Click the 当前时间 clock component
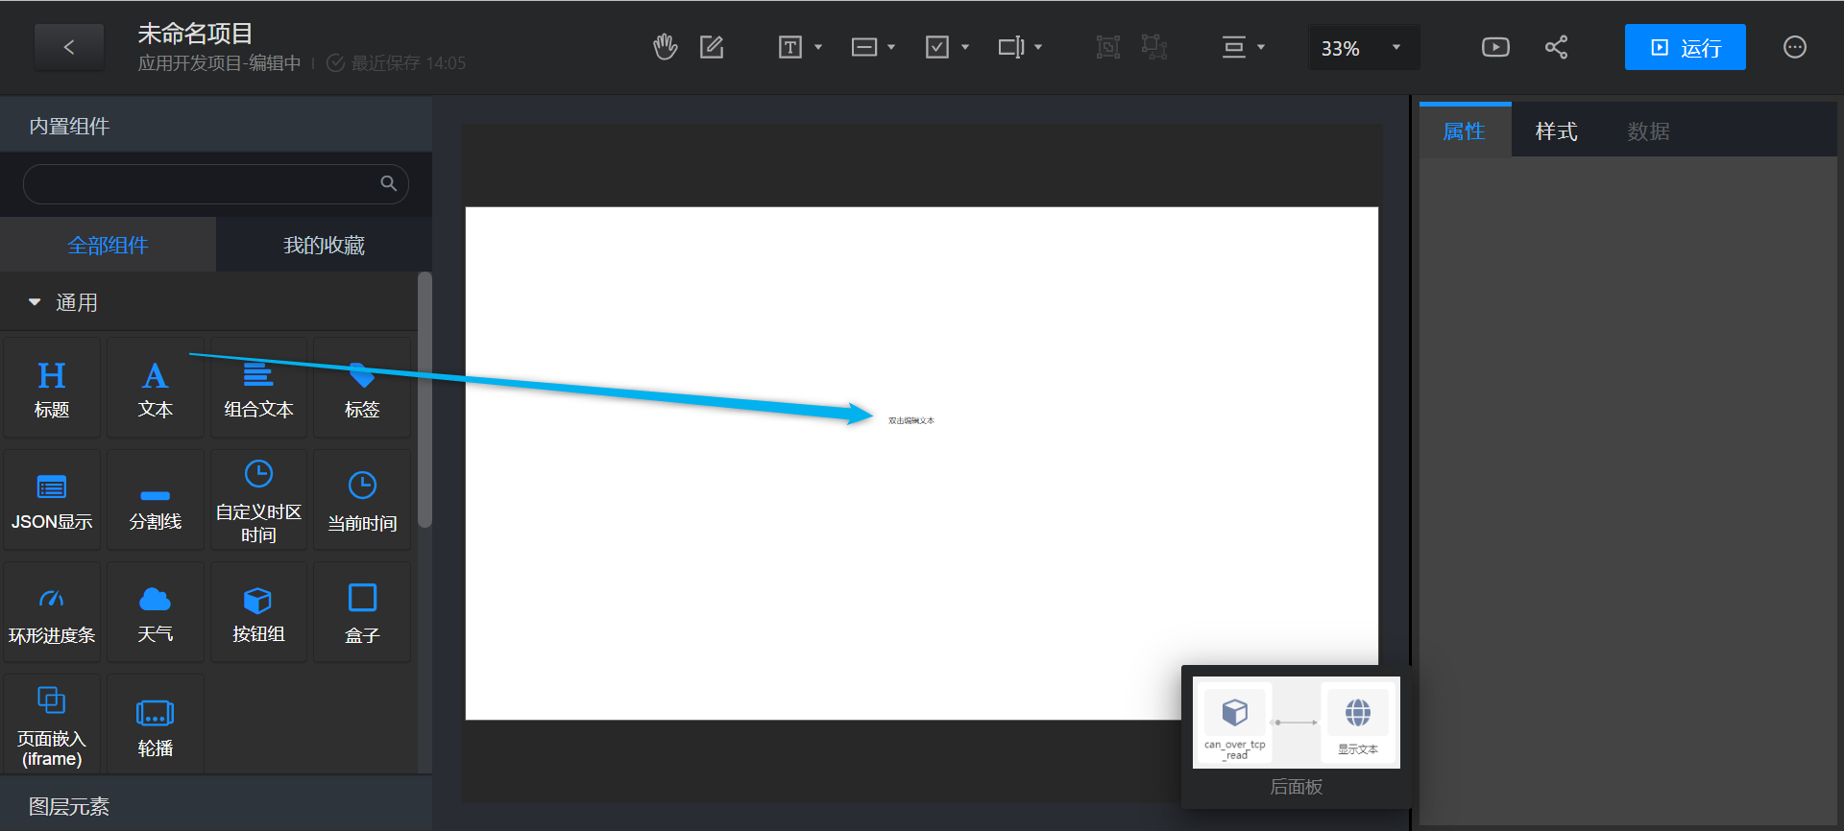1844x831 pixels. (x=362, y=501)
